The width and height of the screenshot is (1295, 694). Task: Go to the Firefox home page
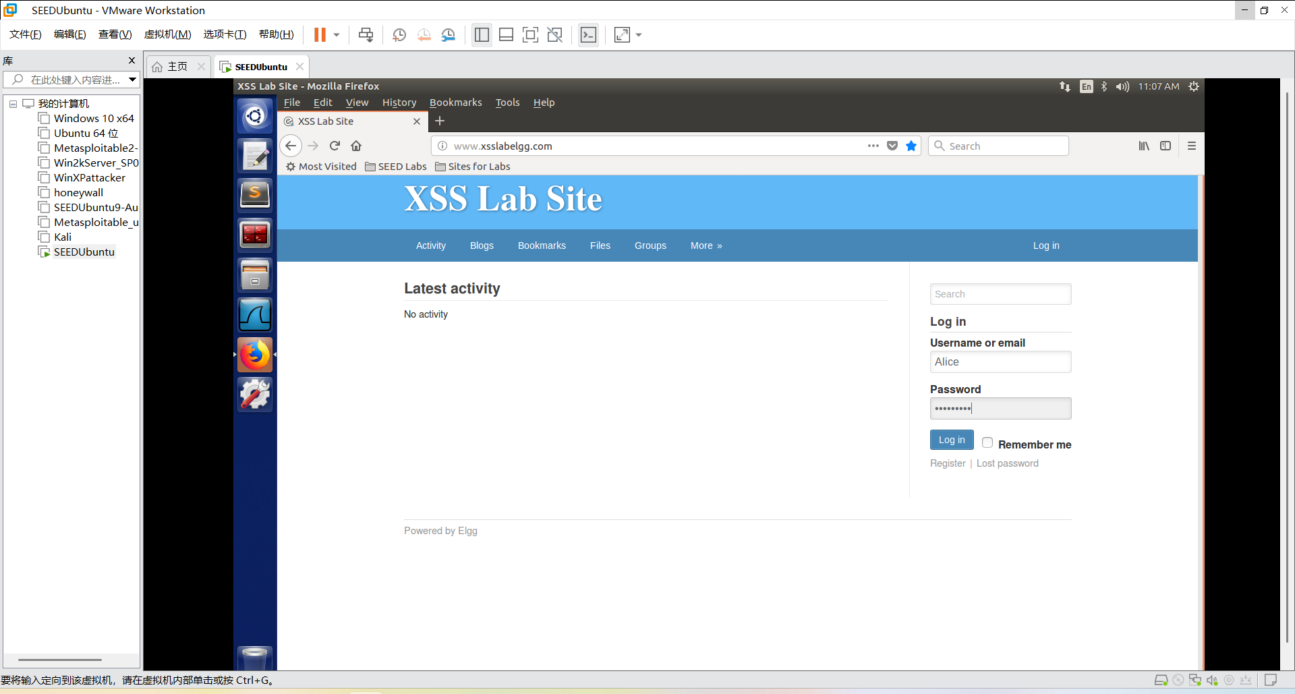click(x=356, y=146)
